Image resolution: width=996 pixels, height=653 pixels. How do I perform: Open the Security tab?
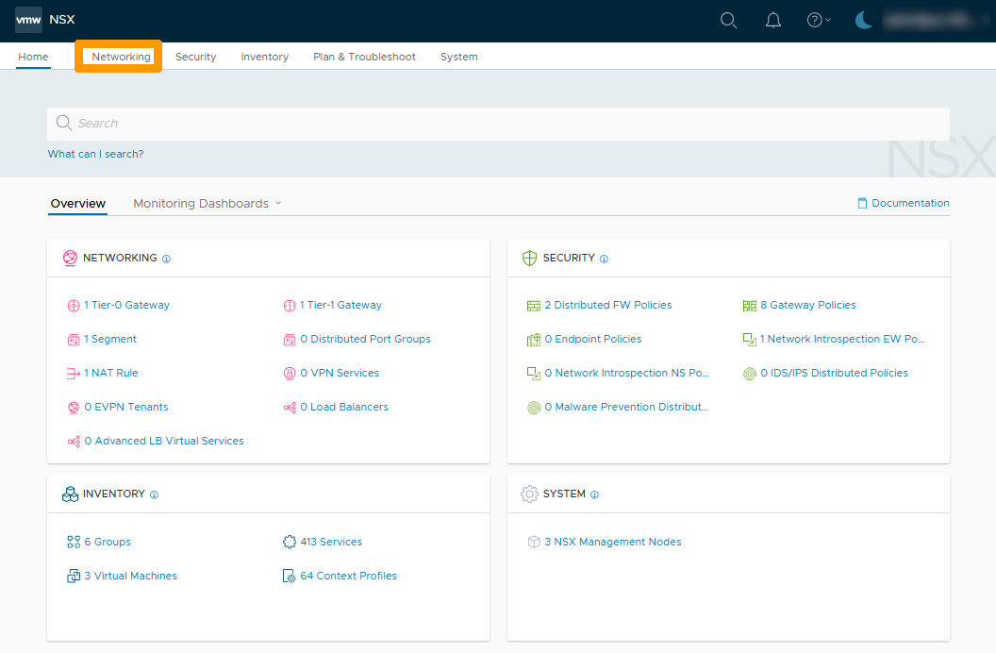(195, 57)
